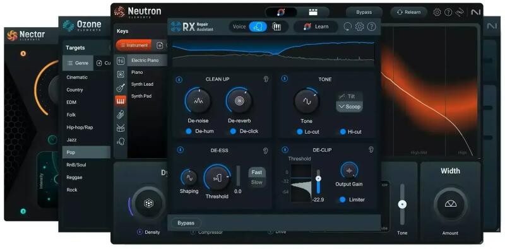Select the Voice mode icon in RX
Screen dimensions: 505x249
tap(258, 26)
